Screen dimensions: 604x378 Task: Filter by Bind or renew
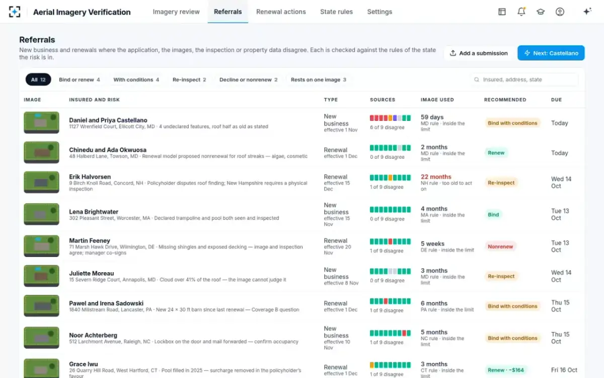[80, 80]
